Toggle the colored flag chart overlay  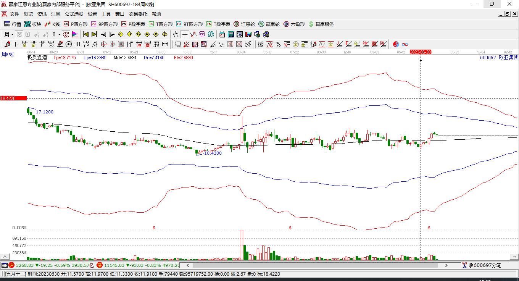(x=75, y=34)
